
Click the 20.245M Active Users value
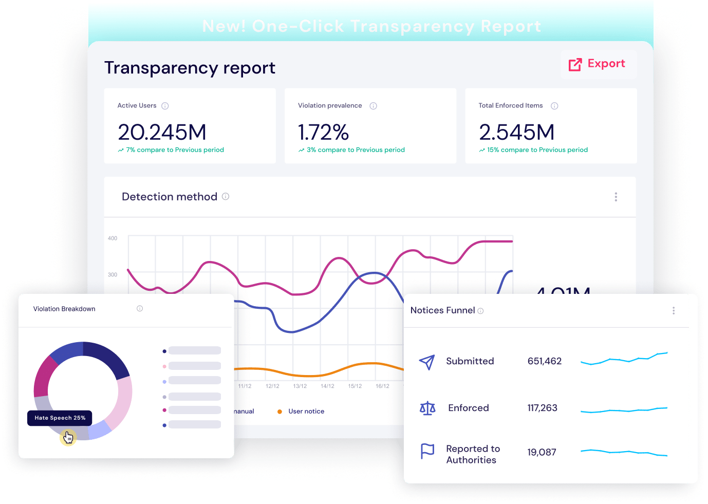click(x=162, y=132)
